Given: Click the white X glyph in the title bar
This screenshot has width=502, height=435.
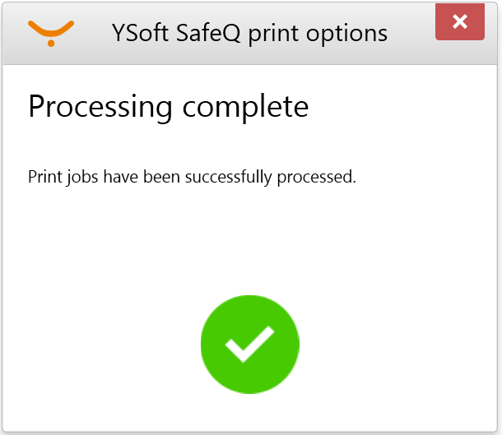Looking at the screenshot, I should [x=460, y=21].
